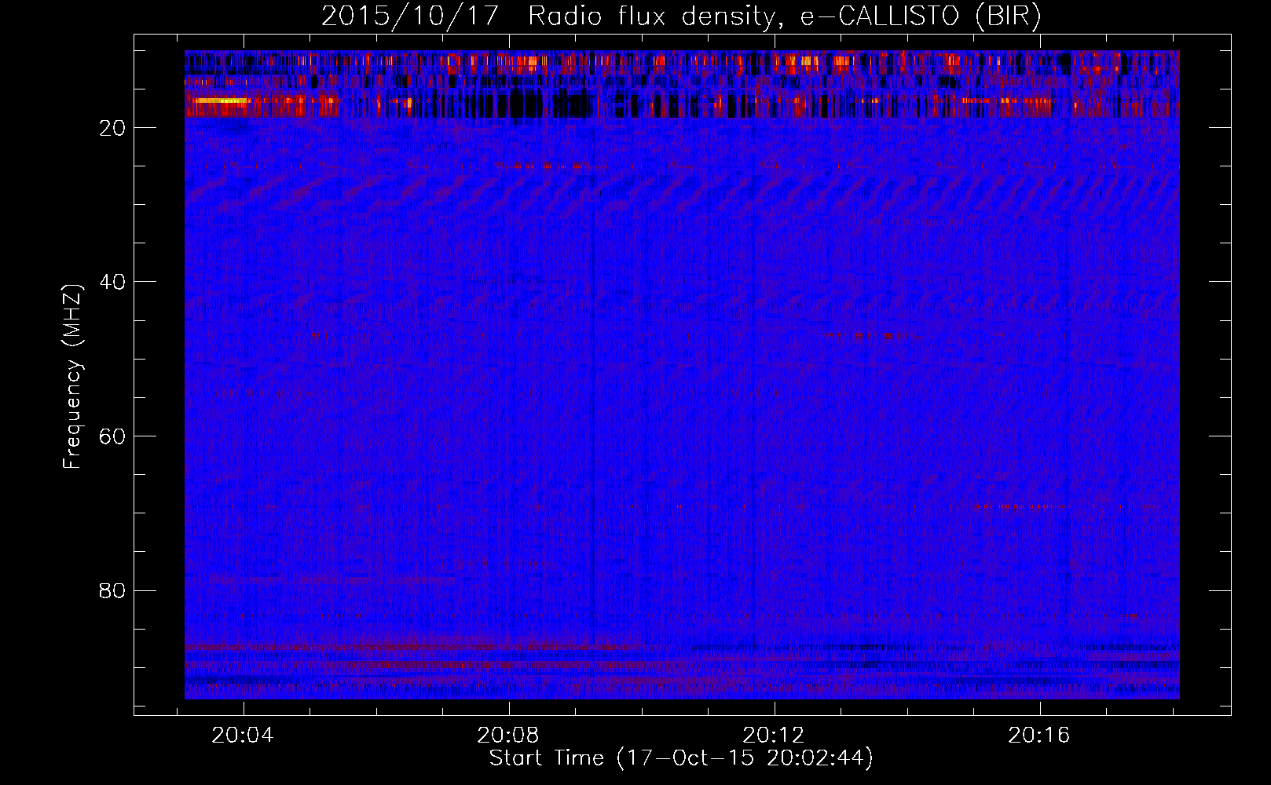Click the '20:04' time tick label
Viewport: 1271px width, 785px height.
click(244, 736)
